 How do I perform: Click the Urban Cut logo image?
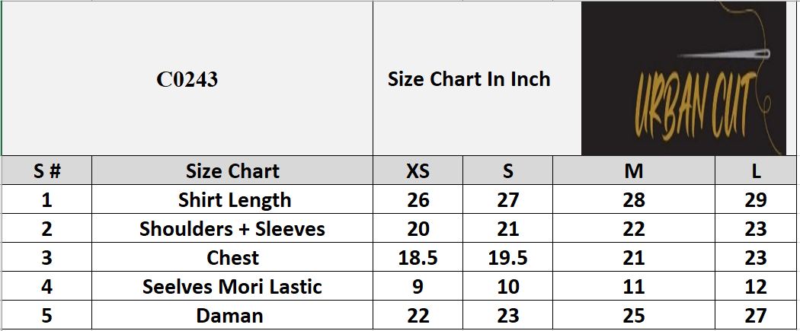point(683,78)
